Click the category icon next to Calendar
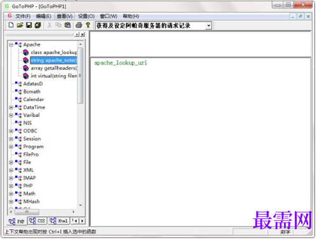 pos(18,100)
